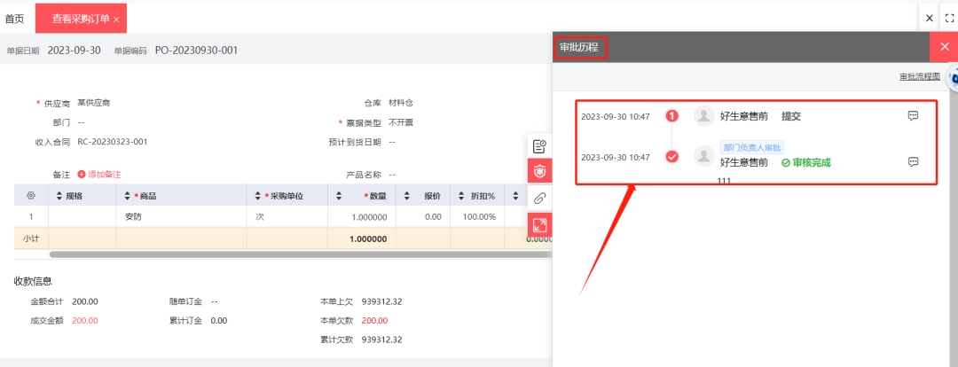Screen dimensions: 958x367
Task: Select the 查看采购订单 tab
Action: tap(81, 19)
